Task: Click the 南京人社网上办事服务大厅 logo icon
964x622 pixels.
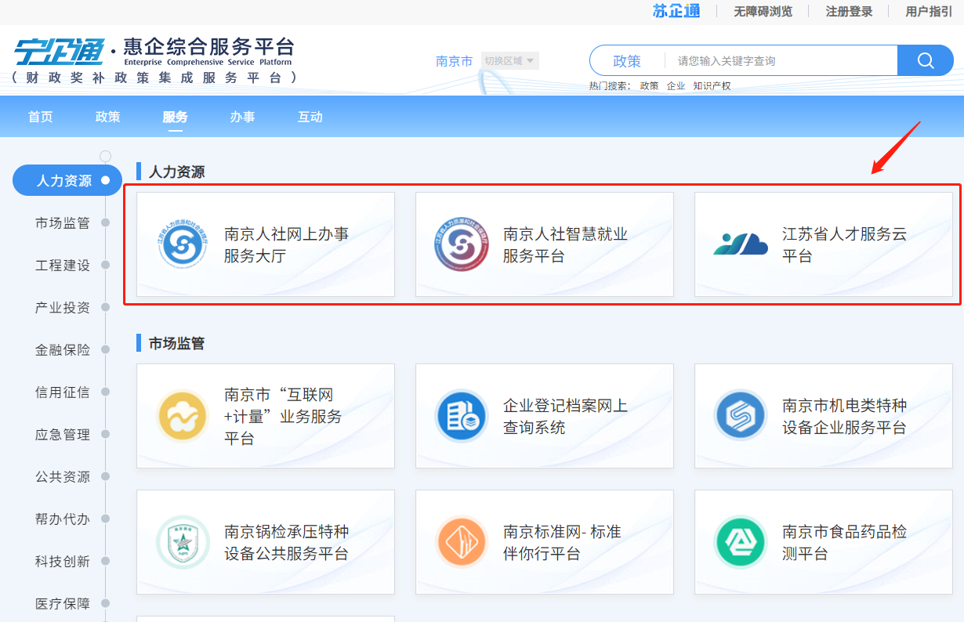Action: pyautogui.click(x=183, y=244)
